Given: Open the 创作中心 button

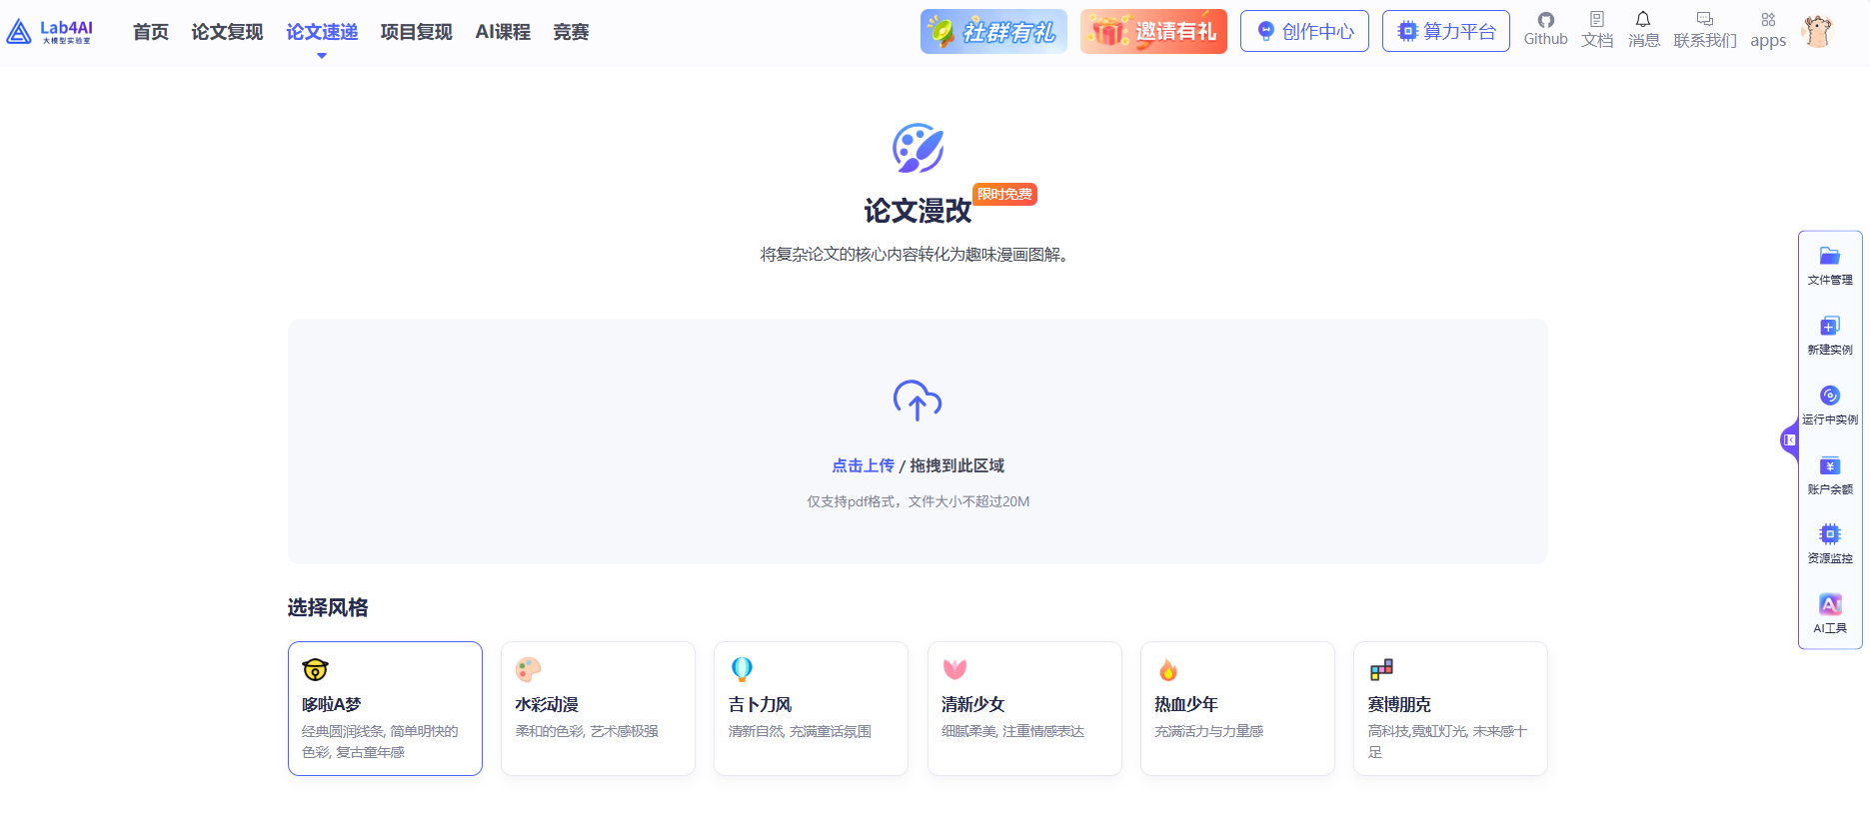Looking at the screenshot, I should 1304,31.
